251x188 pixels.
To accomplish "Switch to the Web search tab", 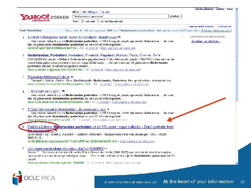I will click(x=75, y=12).
